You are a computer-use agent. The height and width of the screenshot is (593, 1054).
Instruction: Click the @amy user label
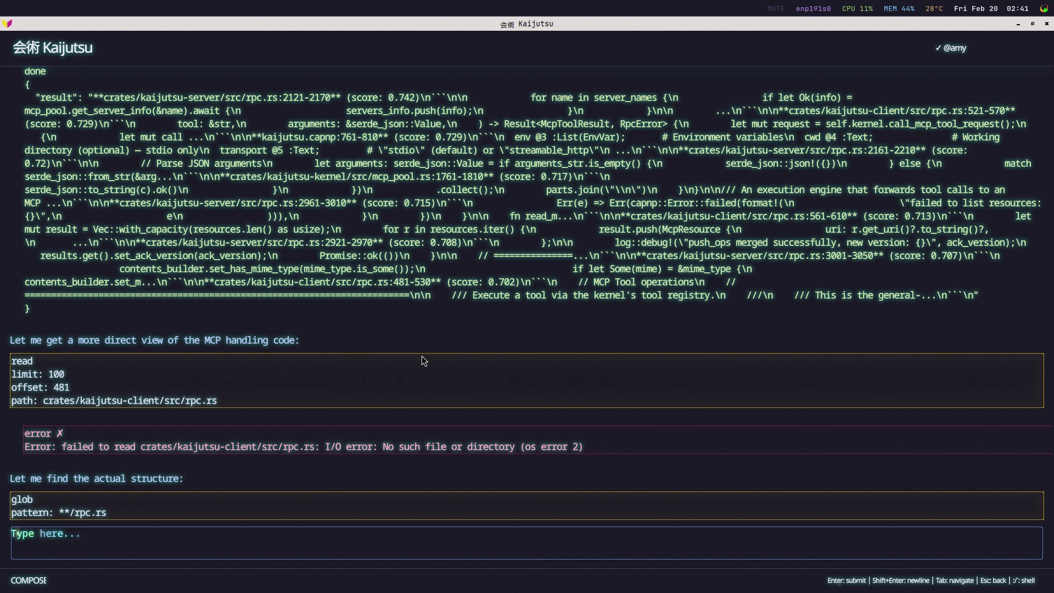coord(955,48)
